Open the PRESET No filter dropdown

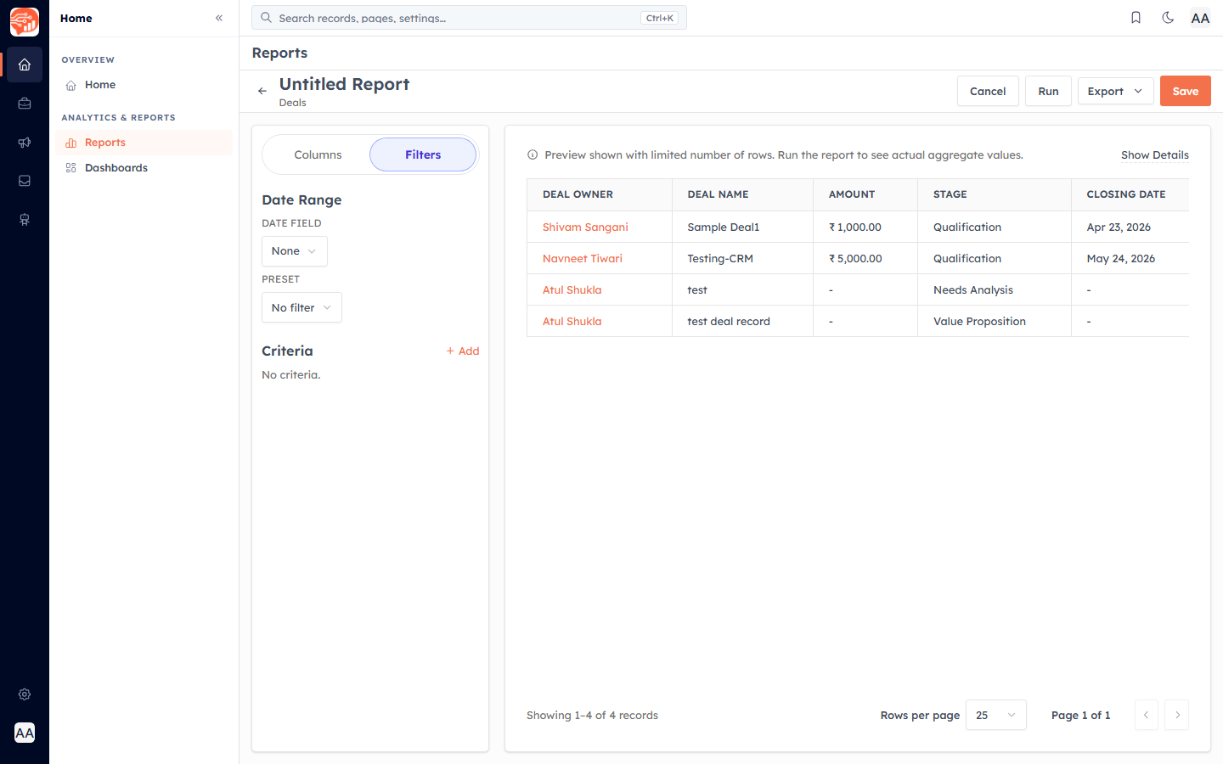[x=302, y=307]
